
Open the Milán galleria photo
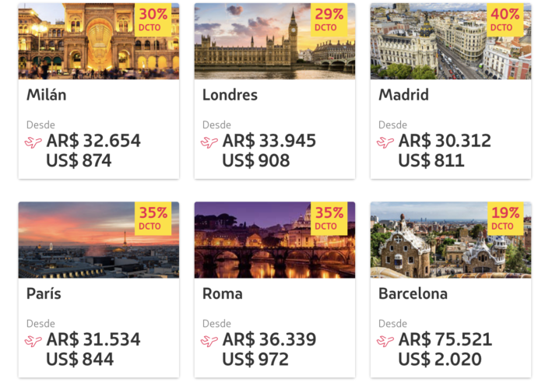coord(78,43)
